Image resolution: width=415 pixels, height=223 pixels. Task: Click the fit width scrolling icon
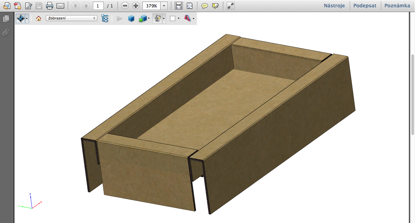coord(178,6)
